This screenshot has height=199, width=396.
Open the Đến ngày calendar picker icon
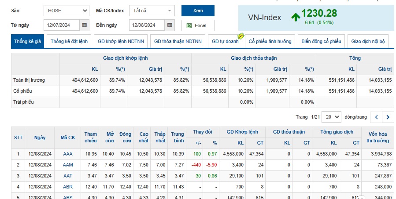coord(170,25)
